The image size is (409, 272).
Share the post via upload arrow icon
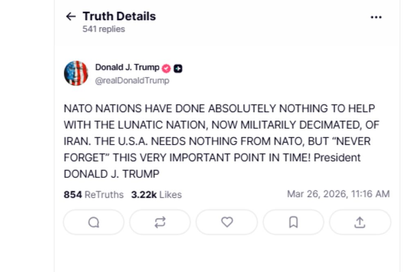point(360,222)
